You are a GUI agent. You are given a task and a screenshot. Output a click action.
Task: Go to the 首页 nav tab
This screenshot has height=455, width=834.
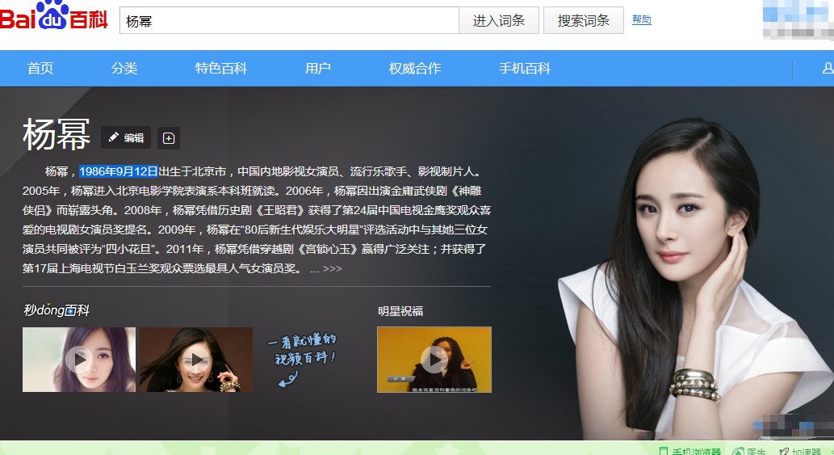coord(40,68)
